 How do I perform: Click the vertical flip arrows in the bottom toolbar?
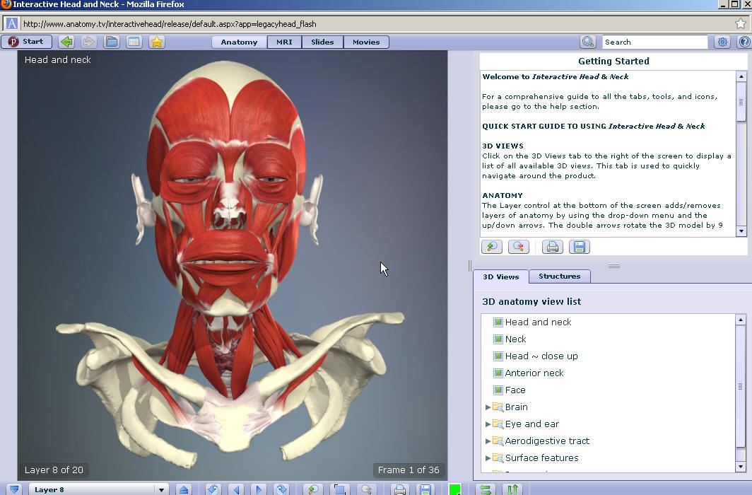coord(512,489)
